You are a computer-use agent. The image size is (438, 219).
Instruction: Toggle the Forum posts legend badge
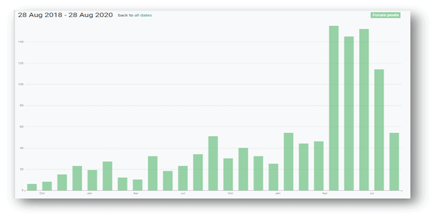(385, 15)
